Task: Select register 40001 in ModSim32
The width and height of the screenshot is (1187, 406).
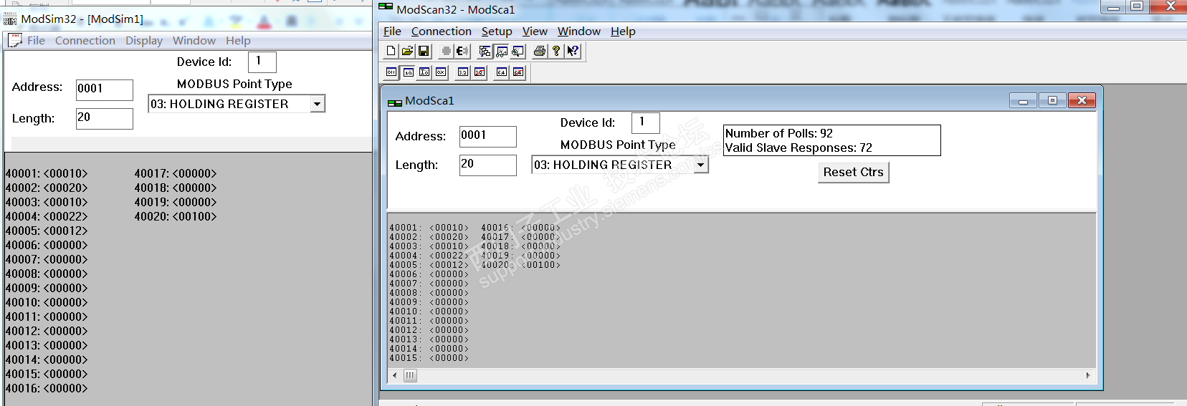Action: click(47, 173)
